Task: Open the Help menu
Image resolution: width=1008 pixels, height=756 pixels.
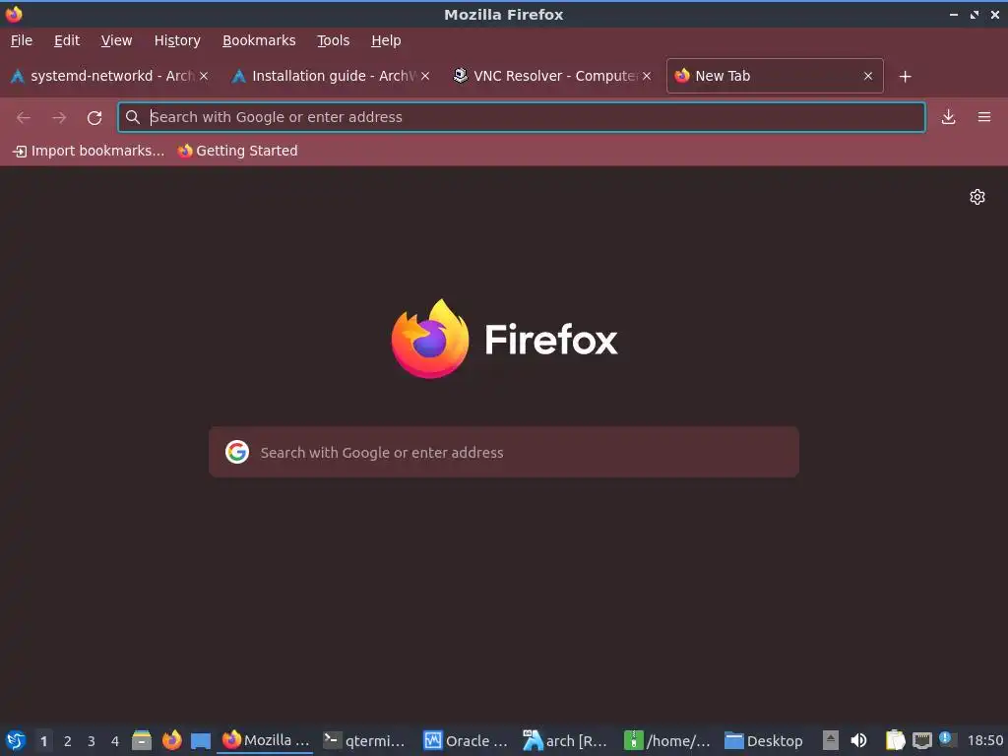Action: point(386,40)
